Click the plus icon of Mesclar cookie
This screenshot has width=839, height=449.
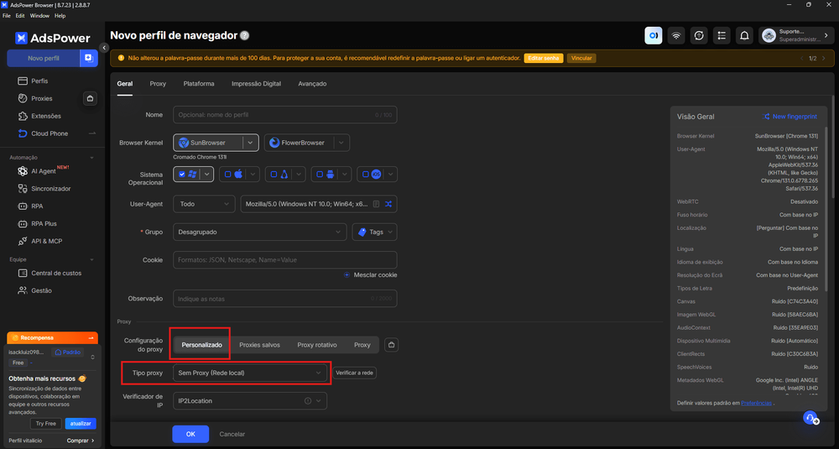347,274
